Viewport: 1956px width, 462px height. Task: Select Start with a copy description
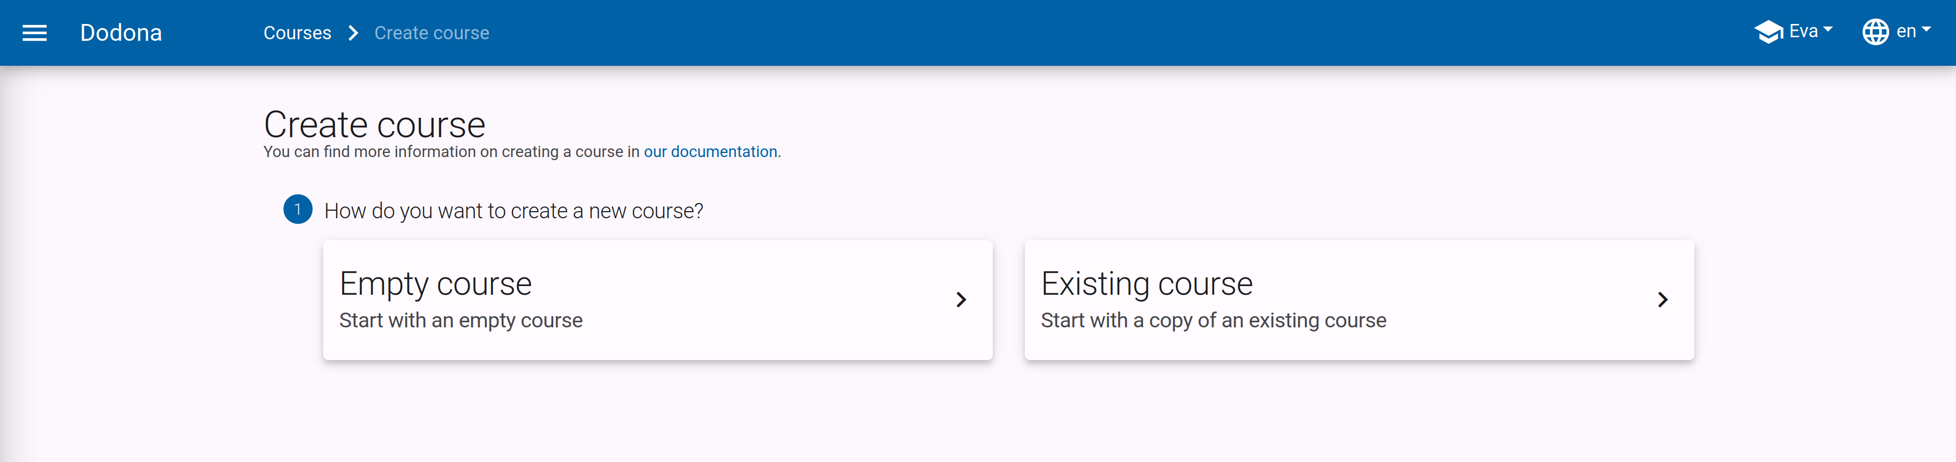coord(1214,320)
